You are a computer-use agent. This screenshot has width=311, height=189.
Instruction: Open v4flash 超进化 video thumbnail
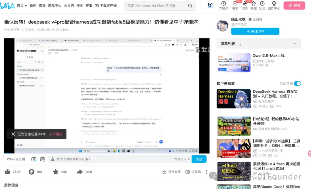coord(234,171)
